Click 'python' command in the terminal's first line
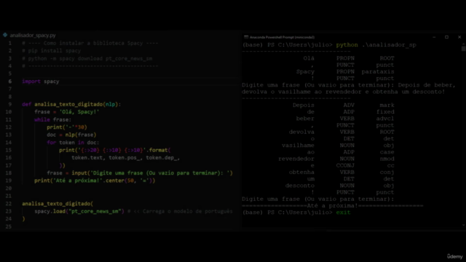The image size is (466, 262). 347,45
